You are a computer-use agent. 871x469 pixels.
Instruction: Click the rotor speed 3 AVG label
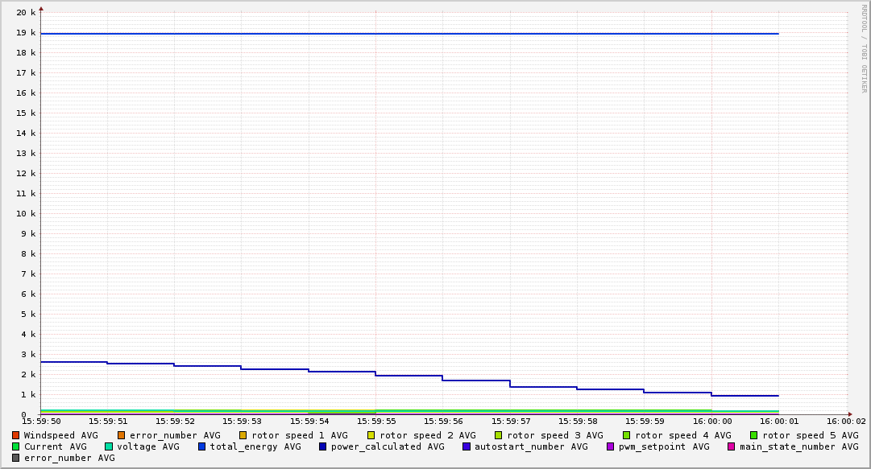pos(554,435)
